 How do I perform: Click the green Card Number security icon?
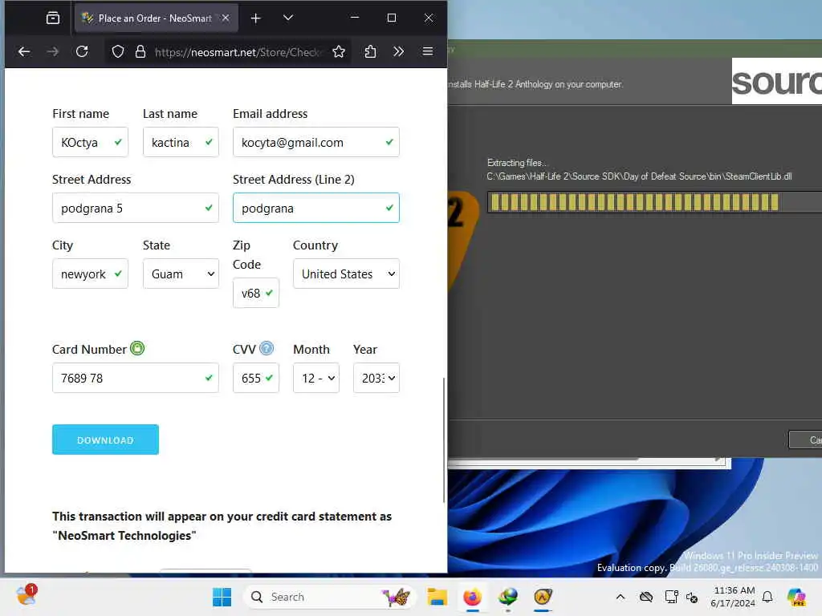136,348
